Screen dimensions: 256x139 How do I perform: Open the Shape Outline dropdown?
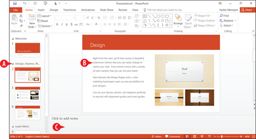click(x=205, y=20)
